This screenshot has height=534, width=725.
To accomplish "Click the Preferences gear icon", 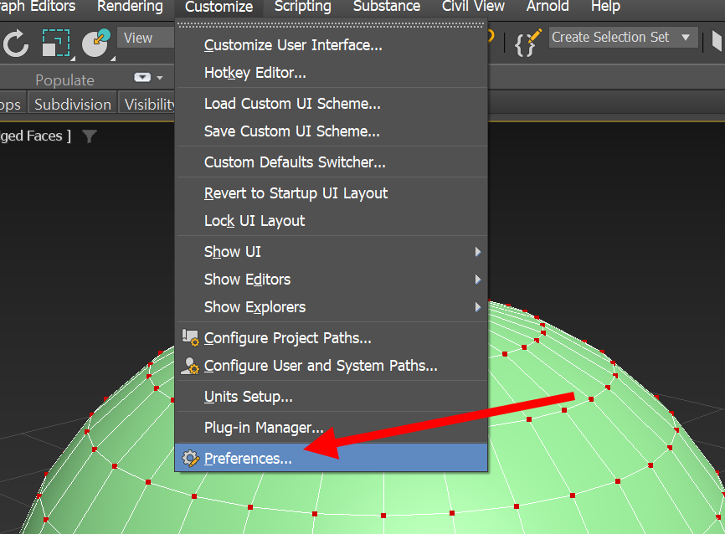I will pyautogui.click(x=191, y=458).
